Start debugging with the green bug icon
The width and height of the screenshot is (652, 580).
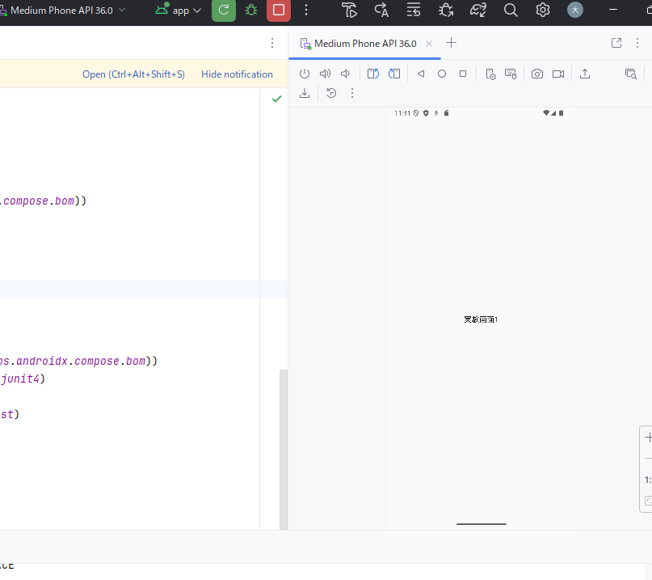pos(251,10)
